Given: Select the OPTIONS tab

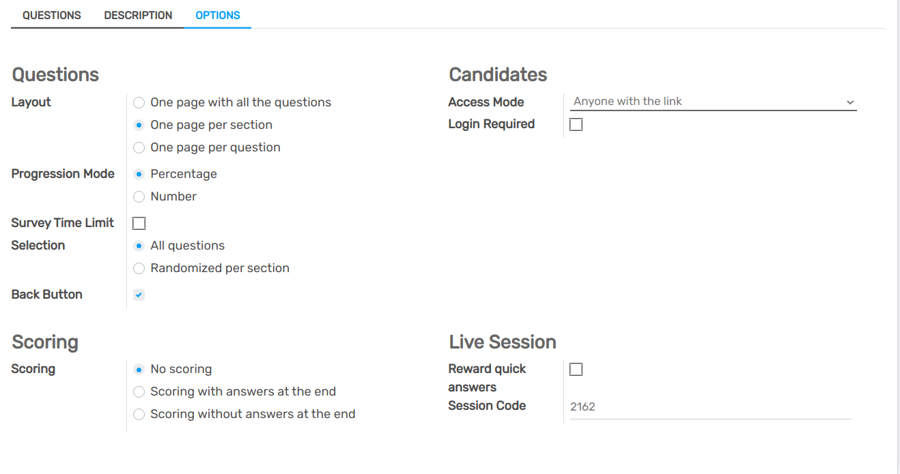Looking at the screenshot, I should 218,15.
